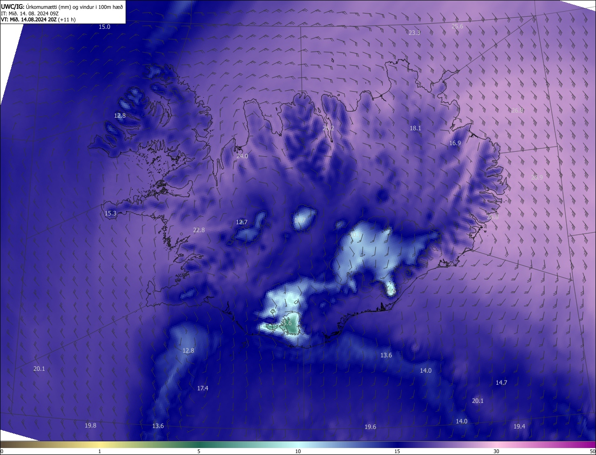The width and height of the screenshot is (596, 455).
Task: Click the 15.3 value label
Action: click(x=110, y=213)
